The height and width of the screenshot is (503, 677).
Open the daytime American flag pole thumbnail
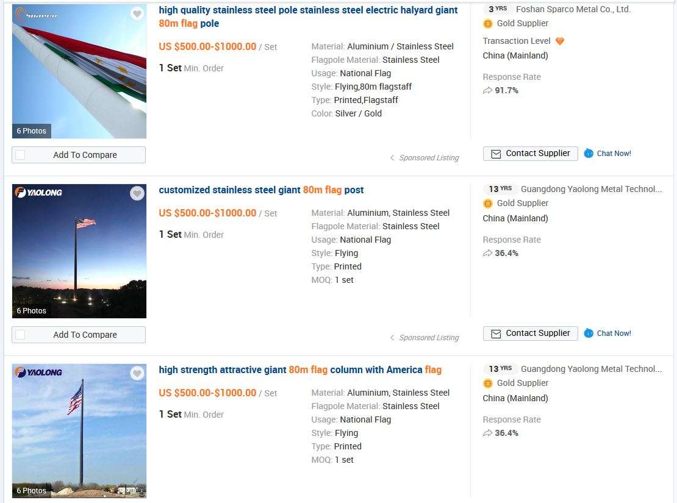79,431
